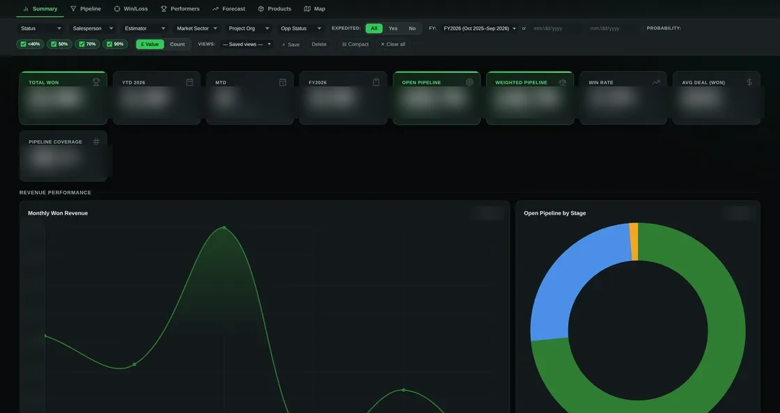Click the cube icon beside Products

(261, 9)
